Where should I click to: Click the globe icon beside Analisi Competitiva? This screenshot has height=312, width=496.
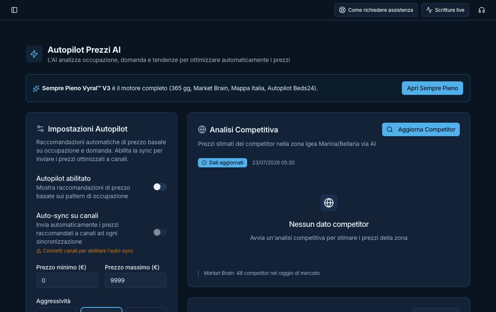point(202,129)
